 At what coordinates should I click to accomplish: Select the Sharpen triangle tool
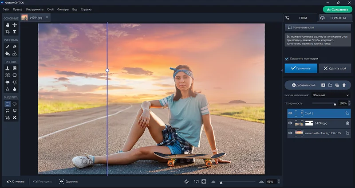pyautogui.click(x=8, y=89)
